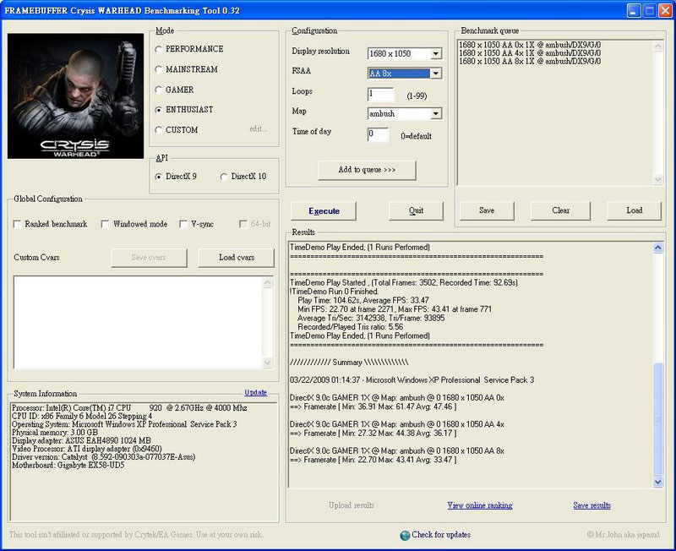676x551 pixels.
Task: Toggle the Windowed mode checkbox
Action: [x=105, y=224]
